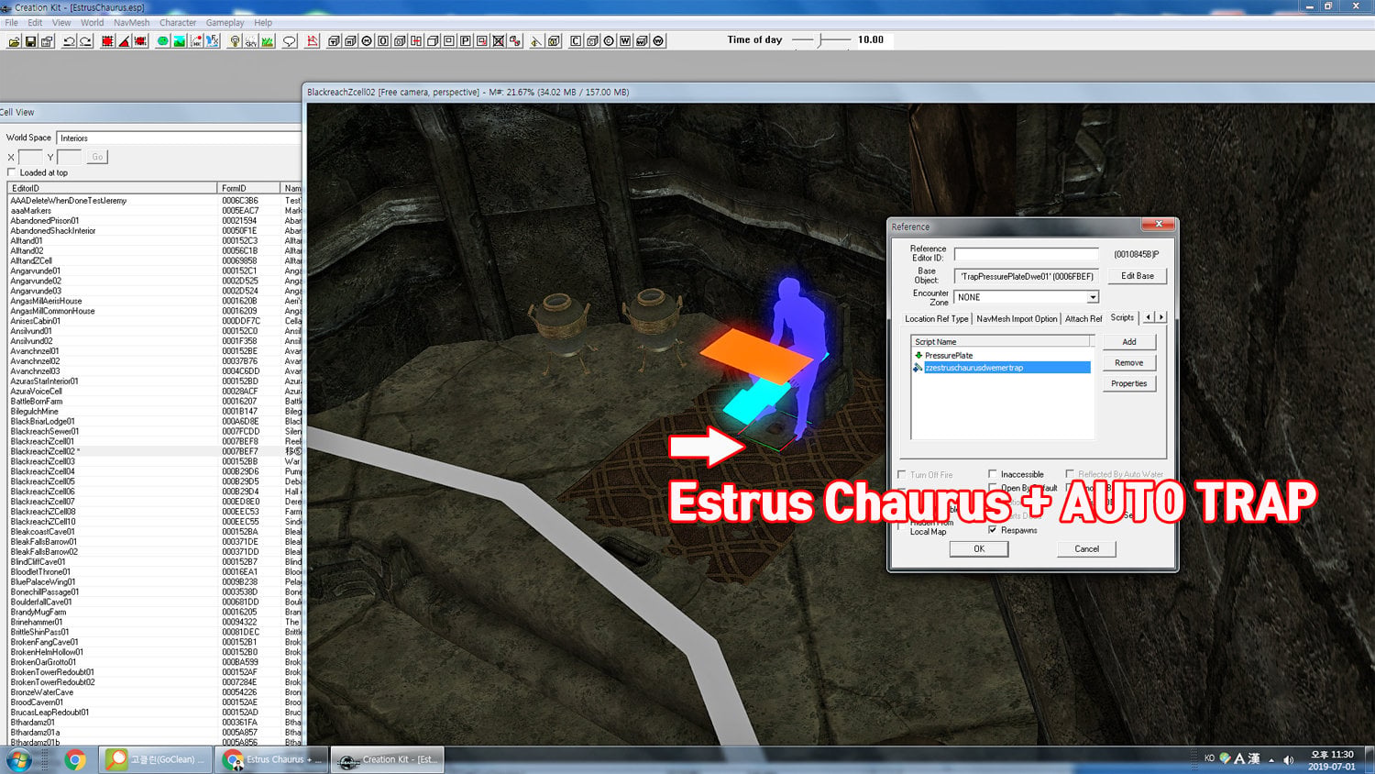
Task: Click Cancel in the Reference dialog
Action: [1086, 549]
